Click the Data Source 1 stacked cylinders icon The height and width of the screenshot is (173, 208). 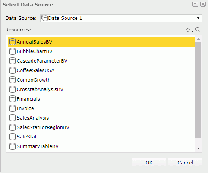coord(44,18)
